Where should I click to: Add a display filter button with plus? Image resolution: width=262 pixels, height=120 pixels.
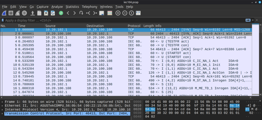[x=257, y=20]
